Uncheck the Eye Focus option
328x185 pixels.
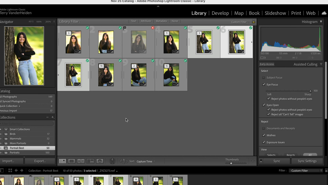pos(264,84)
